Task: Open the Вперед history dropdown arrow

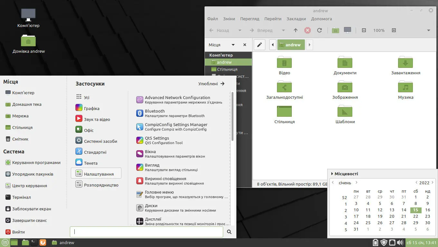Action: tap(283, 30)
